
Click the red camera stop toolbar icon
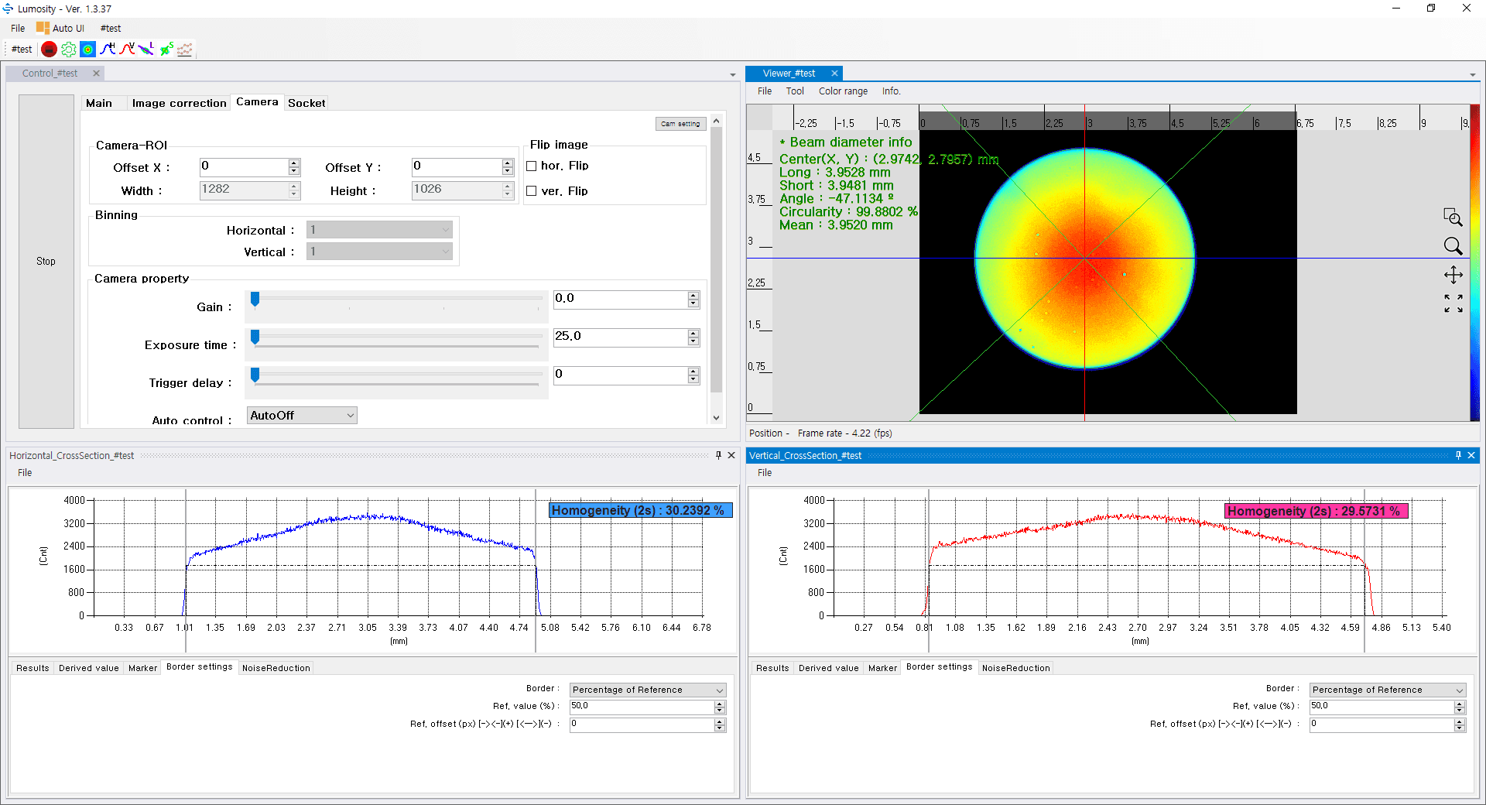click(x=49, y=50)
